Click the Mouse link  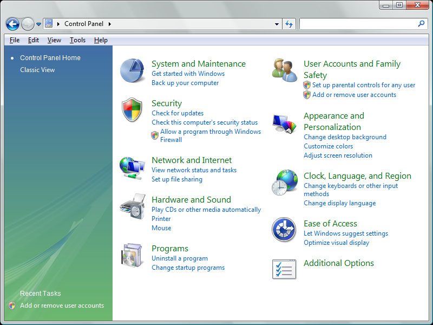161,228
